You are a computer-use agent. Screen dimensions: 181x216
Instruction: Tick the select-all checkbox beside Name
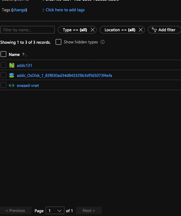point(3,54)
